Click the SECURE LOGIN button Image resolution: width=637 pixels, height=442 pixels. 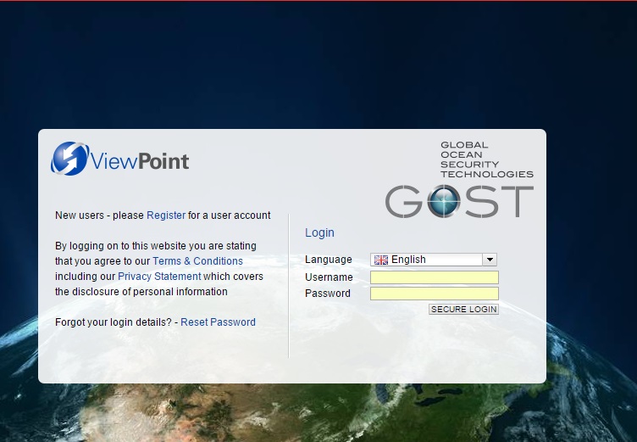click(x=463, y=310)
